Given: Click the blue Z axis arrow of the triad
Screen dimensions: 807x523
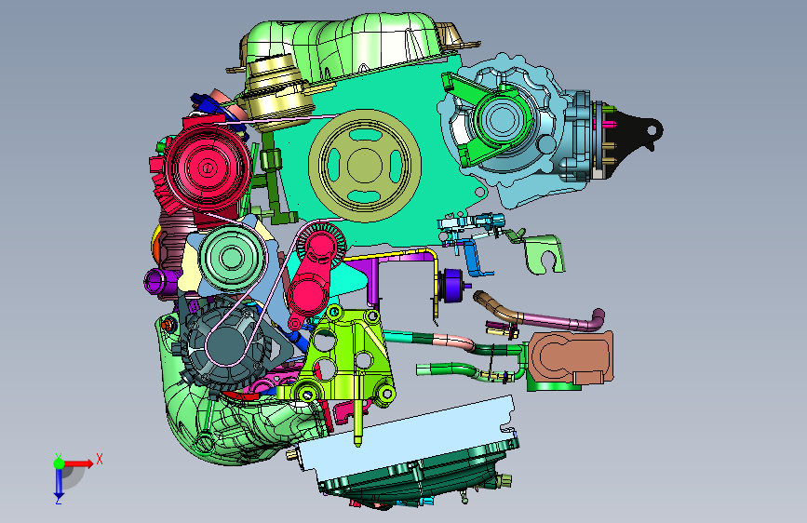Looking at the screenshot, I should 59,482.
